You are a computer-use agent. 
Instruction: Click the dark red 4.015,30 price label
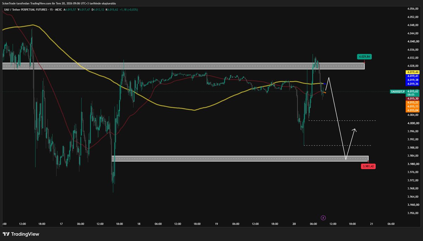pos(412,99)
